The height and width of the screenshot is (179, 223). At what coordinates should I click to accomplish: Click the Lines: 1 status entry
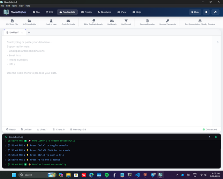coord(42,129)
